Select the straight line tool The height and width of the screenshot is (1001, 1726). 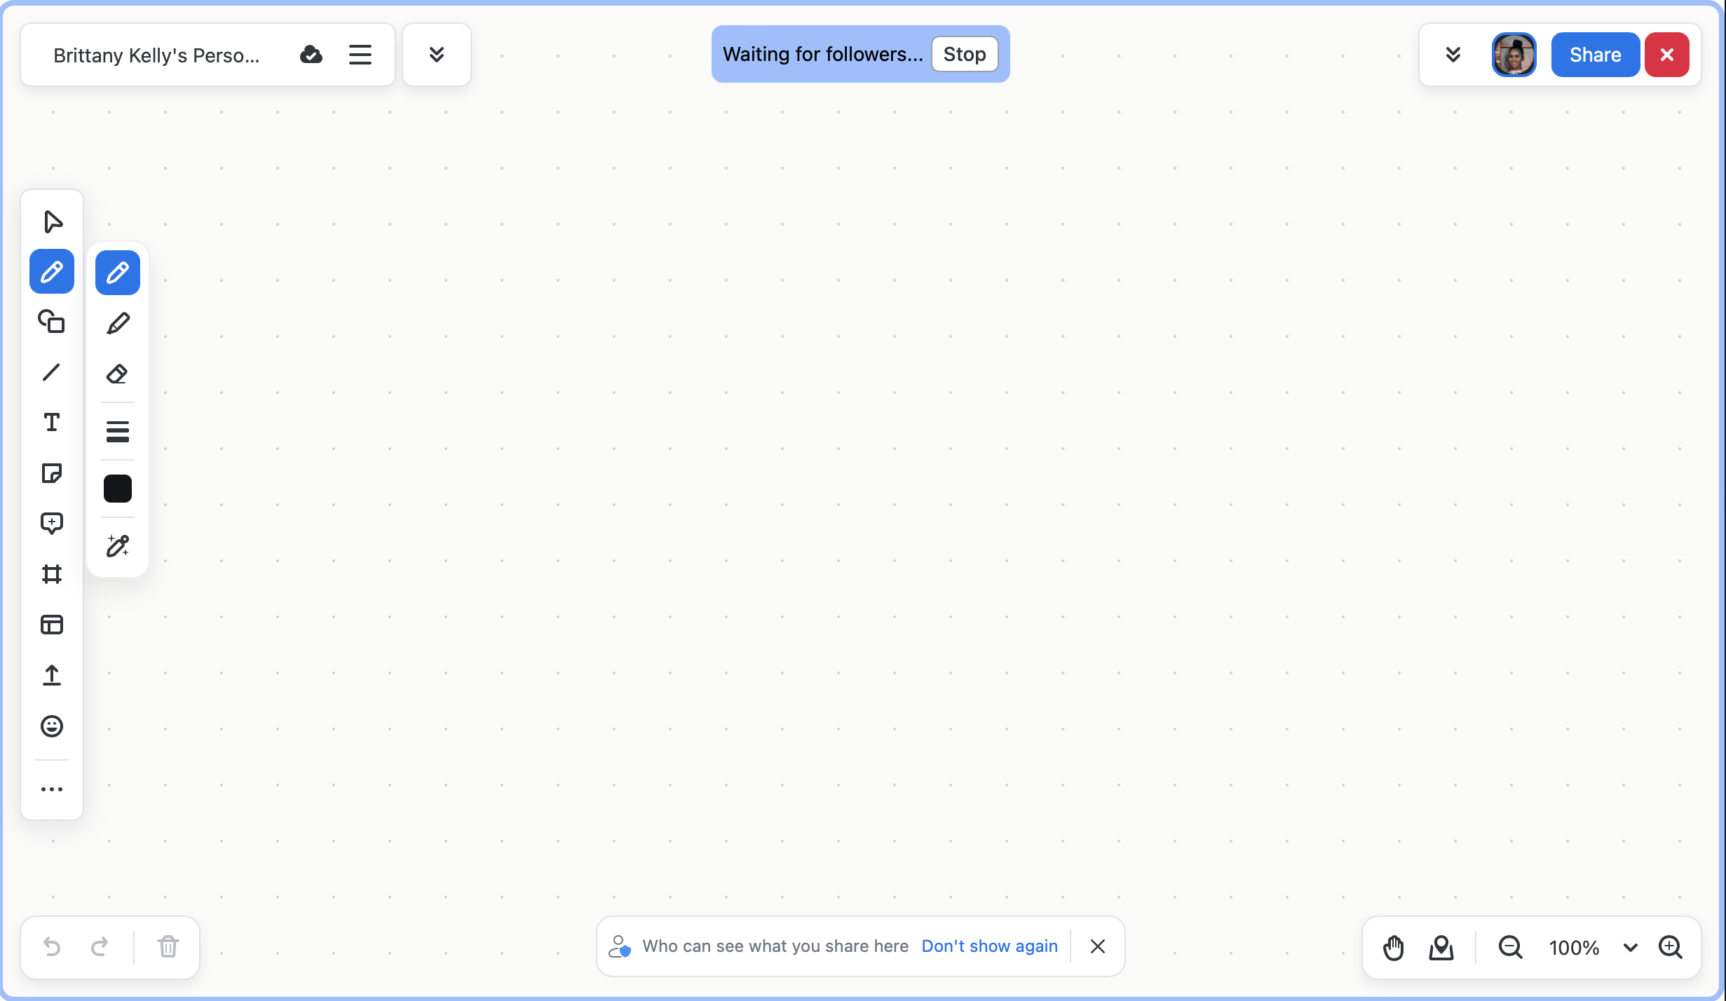tap(52, 372)
